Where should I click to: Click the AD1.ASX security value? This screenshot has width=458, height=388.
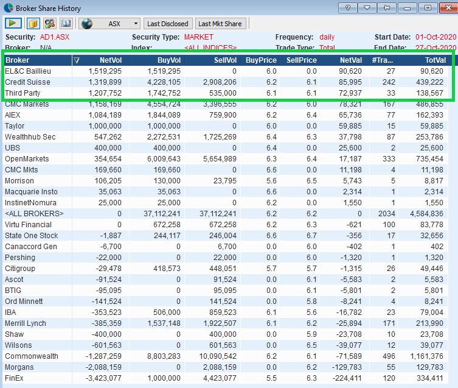pyautogui.click(x=55, y=37)
